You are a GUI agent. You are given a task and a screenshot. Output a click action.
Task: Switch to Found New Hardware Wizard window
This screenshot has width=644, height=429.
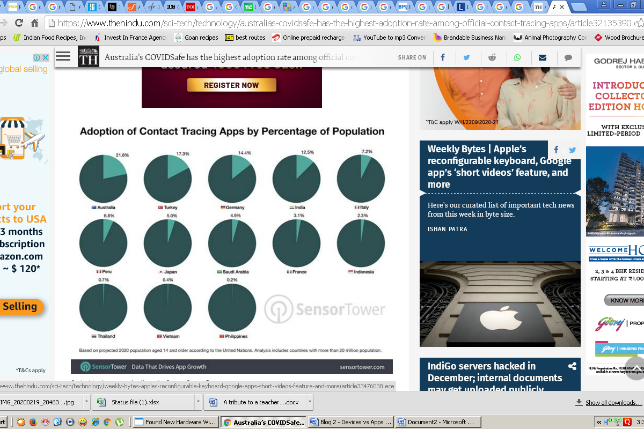tap(175, 422)
